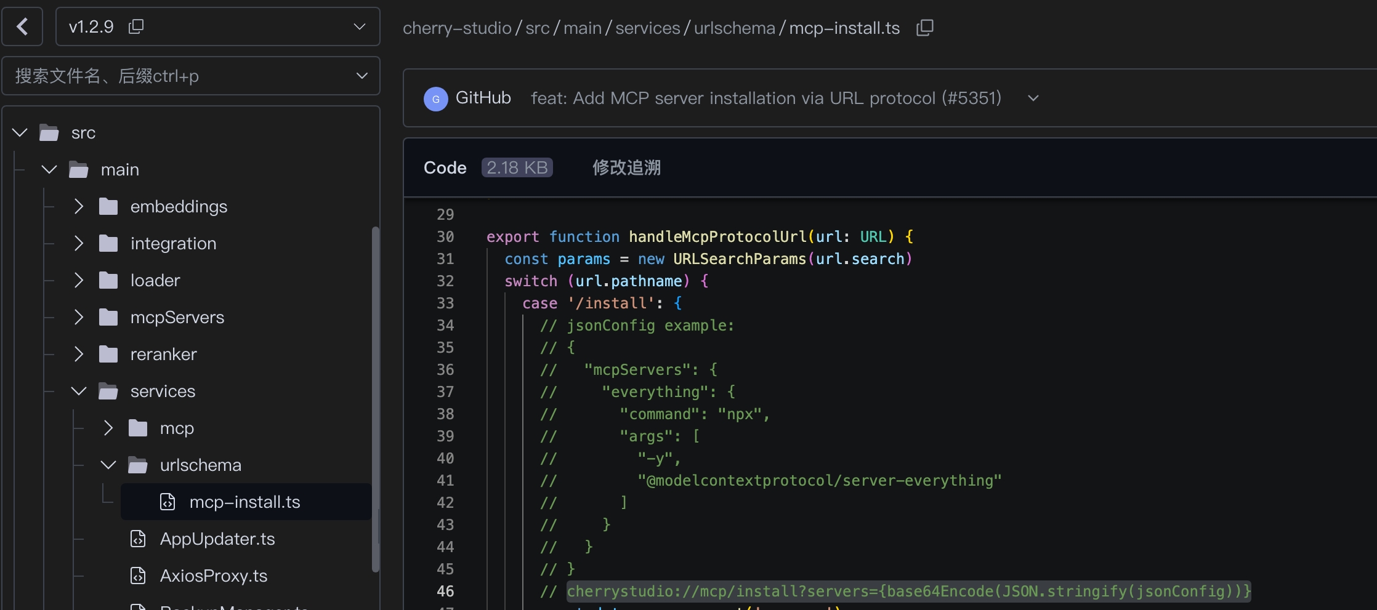The width and height of the screenshot is (1377, 610).
Task: Expand the mcpServers folder chevron
Action: click(79, 317)
